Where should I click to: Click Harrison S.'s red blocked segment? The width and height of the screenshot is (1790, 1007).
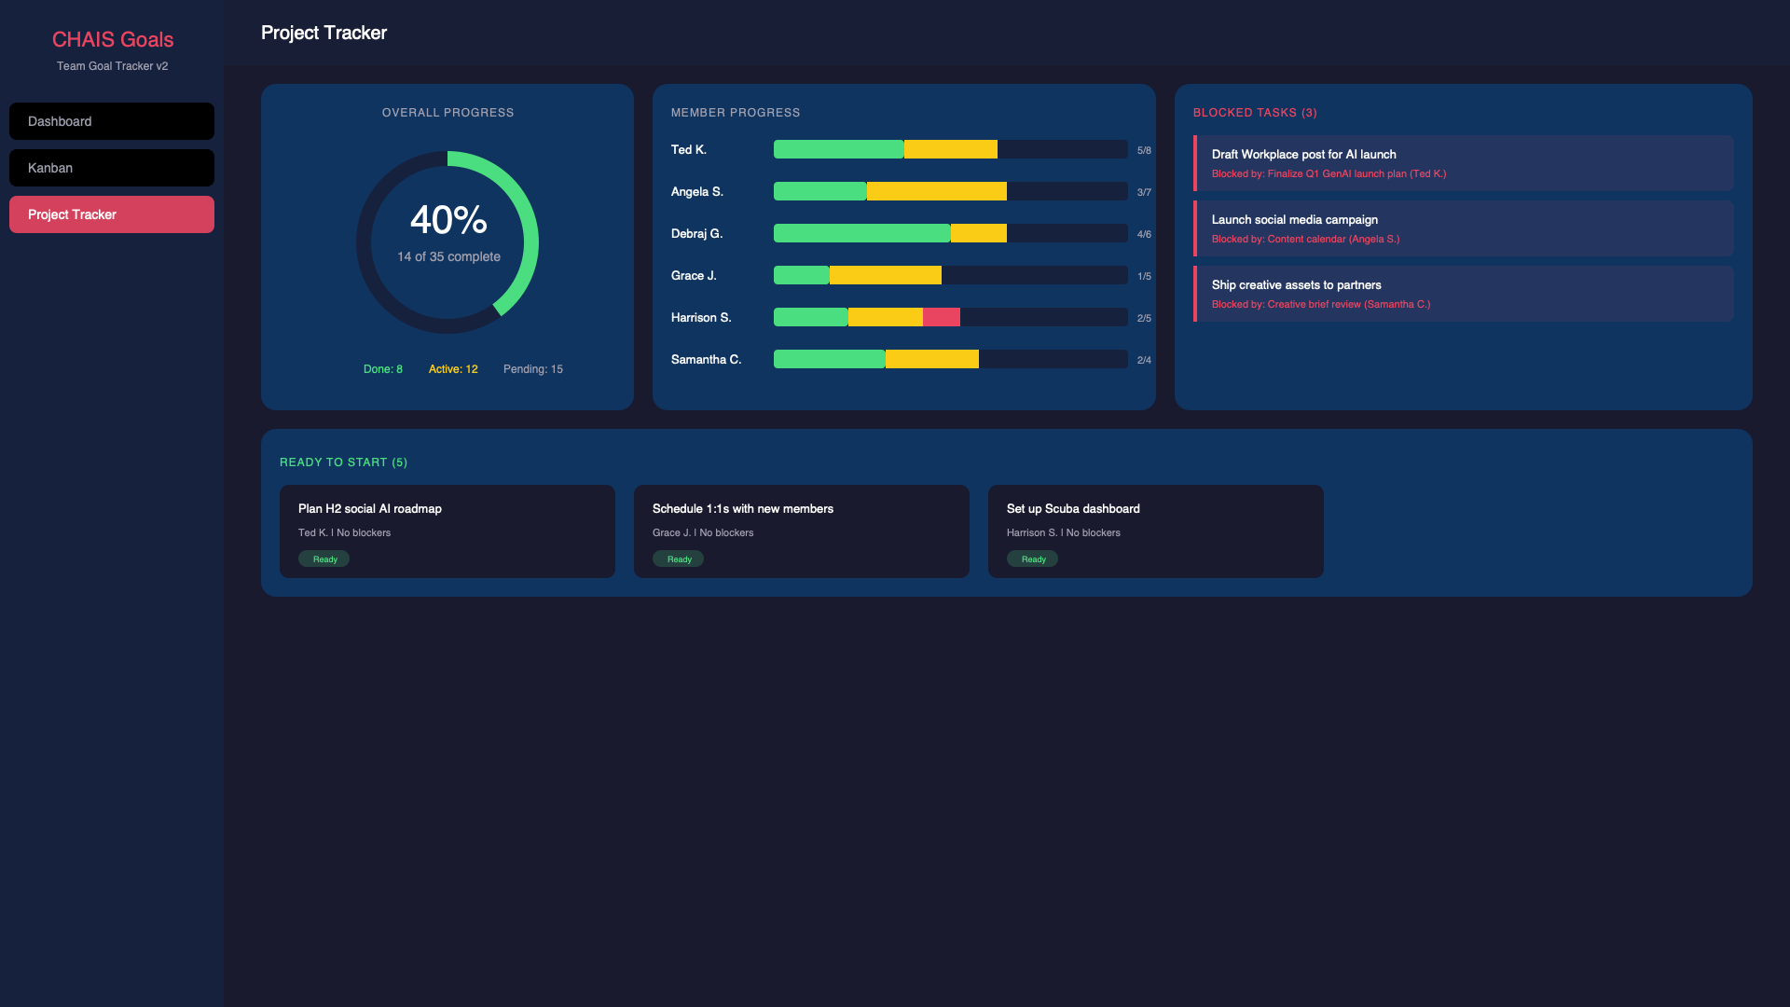(941, 317)
